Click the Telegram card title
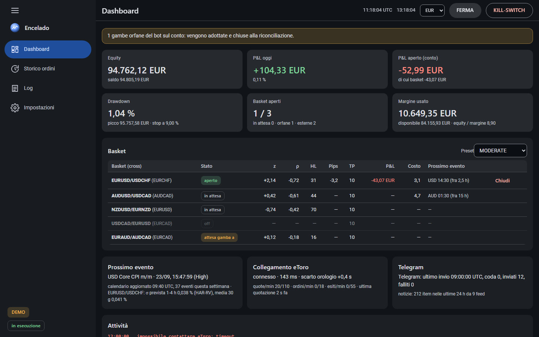Viewport: 539px width, 337px height. click(411, 267)
